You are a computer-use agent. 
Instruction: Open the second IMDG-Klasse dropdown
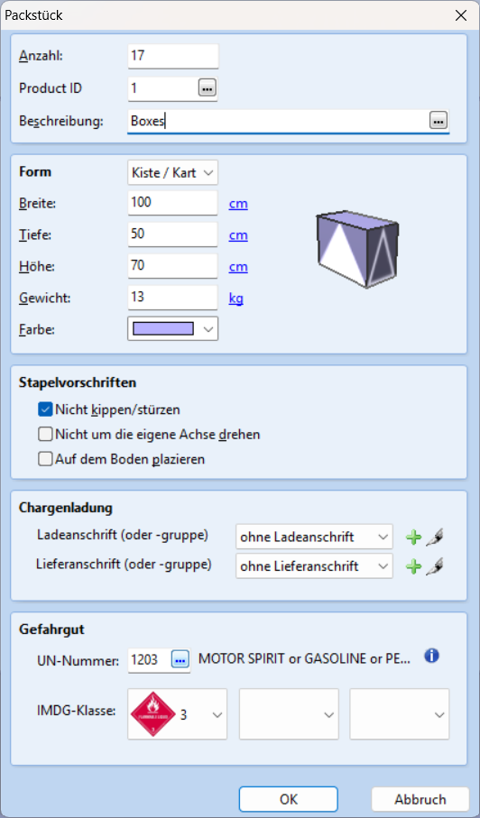(x=289, y=713)
